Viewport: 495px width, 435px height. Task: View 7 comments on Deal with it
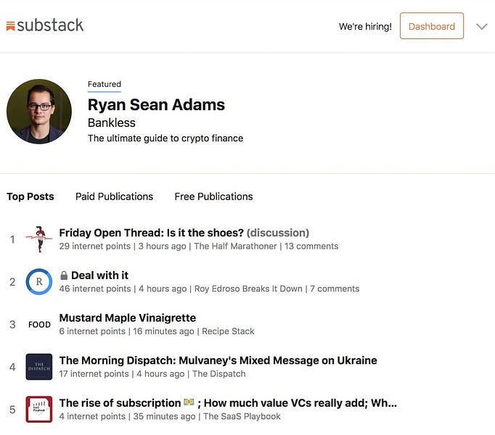335,289
